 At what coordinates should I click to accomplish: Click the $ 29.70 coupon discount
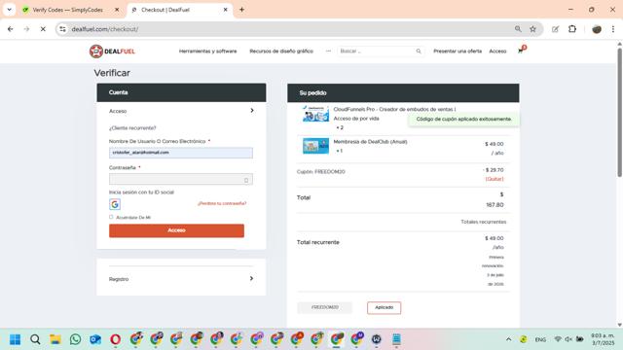point(494,170)
